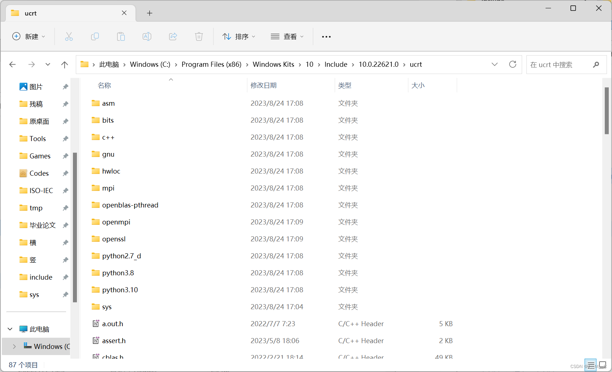This screenshot has height=372, width=612.
Task: Open the 原桌面 quick access folder
Action: 39,121
